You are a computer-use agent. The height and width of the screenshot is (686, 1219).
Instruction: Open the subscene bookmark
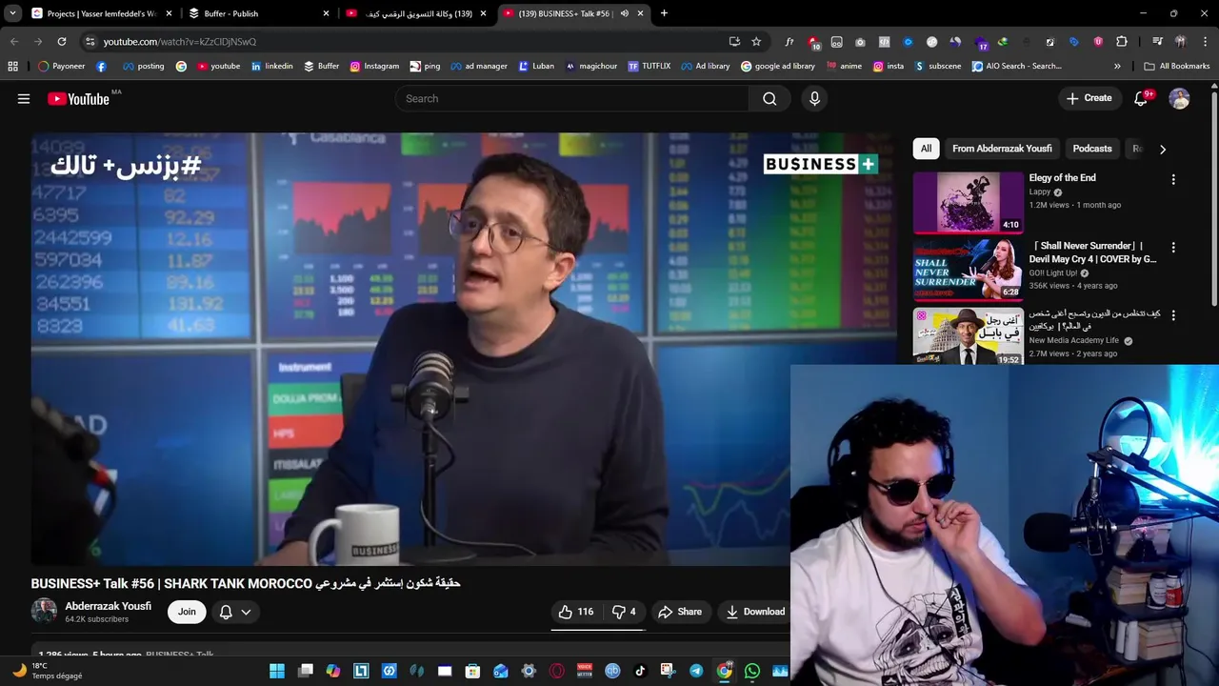pyautogui.click(x=938, y=66)
